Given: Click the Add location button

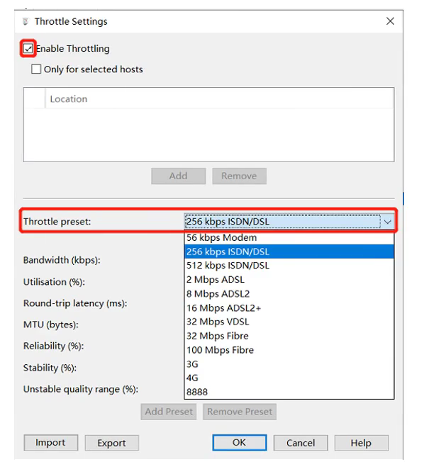Looking at the screenshot, I should (179, 176).
